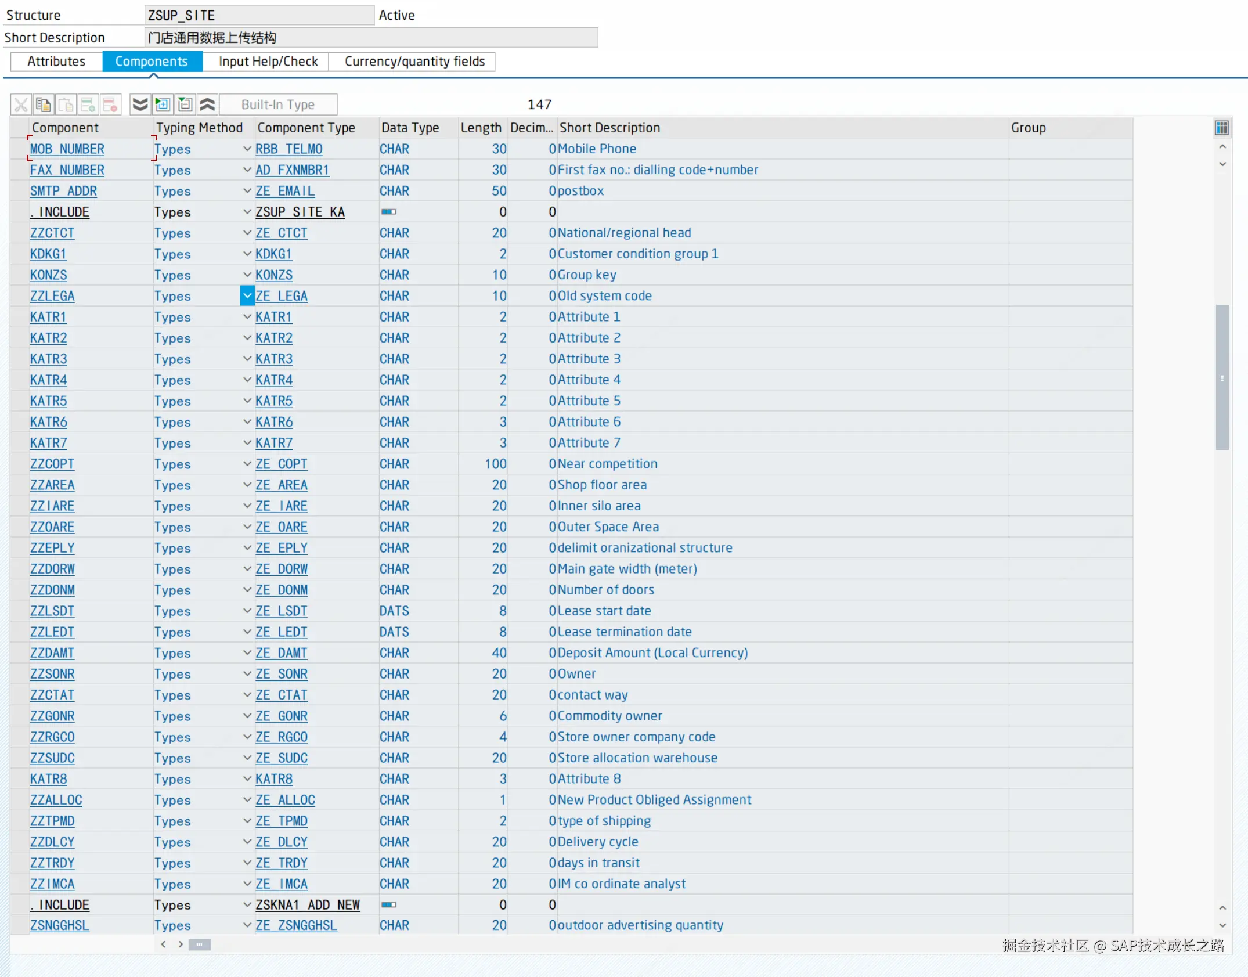The width and height of the screenshot is (1248, 977).
Task: Open the ZSUP_SITE_KA include structure link
Action: [x=300, y=212]
